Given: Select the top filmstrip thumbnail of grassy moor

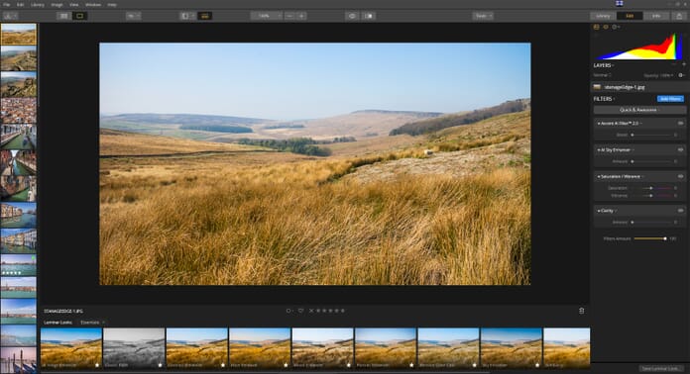Looking at the screenshot, I should click(x=19, y=34).
